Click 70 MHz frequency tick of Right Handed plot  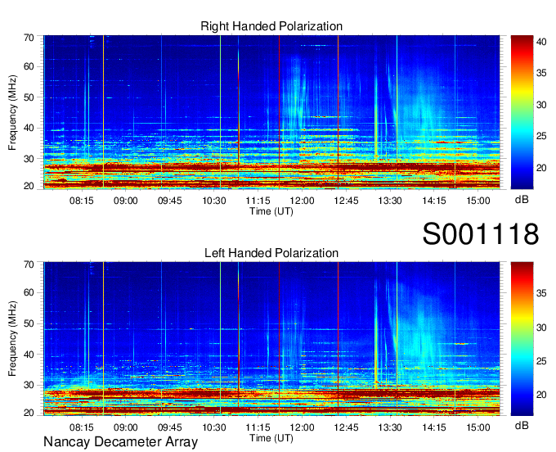[x=29, y=38]
